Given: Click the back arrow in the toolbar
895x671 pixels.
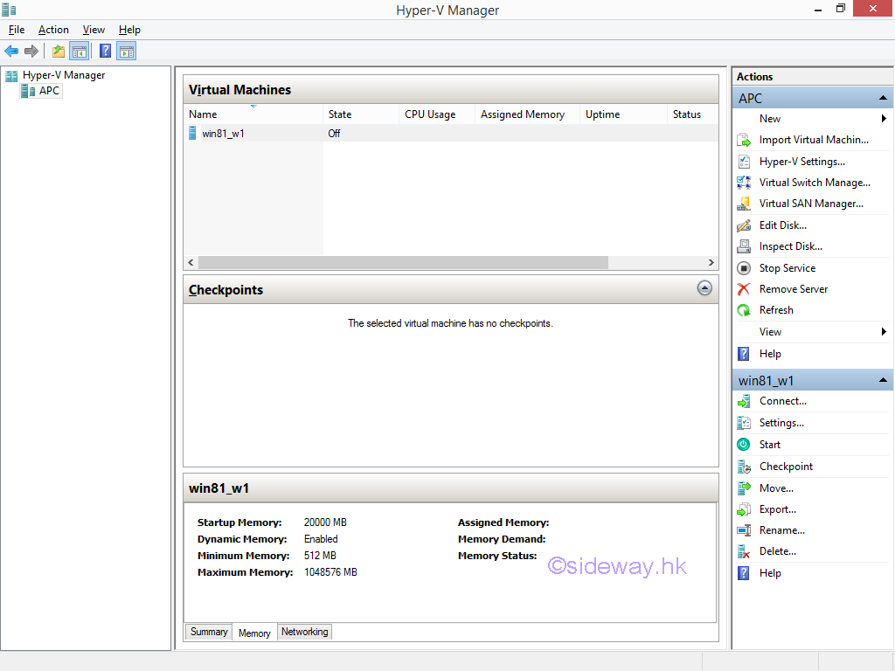Looking at the screenshot, I should click(11, 52).
